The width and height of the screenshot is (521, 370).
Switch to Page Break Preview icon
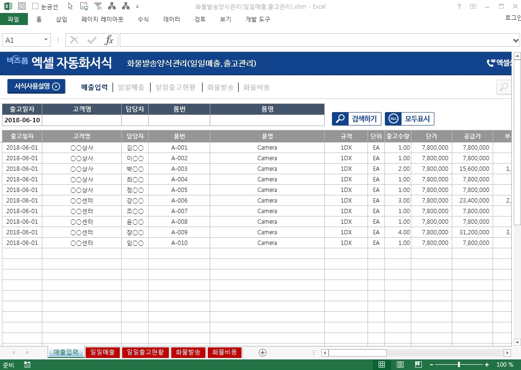pos(419,365)
